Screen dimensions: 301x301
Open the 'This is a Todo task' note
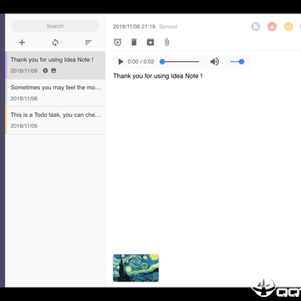pos(55,120)
